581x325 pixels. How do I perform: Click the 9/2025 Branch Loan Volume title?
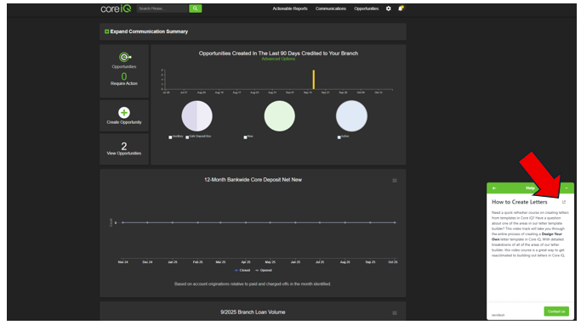253,312
